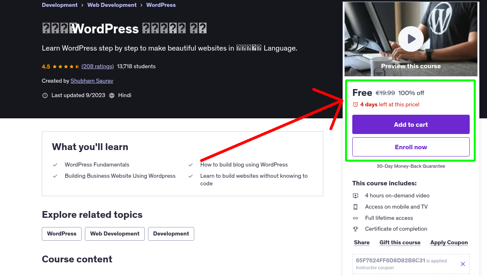Click the Enroll now button
Screen dimensions: 487x276
(x=411, y=147)
